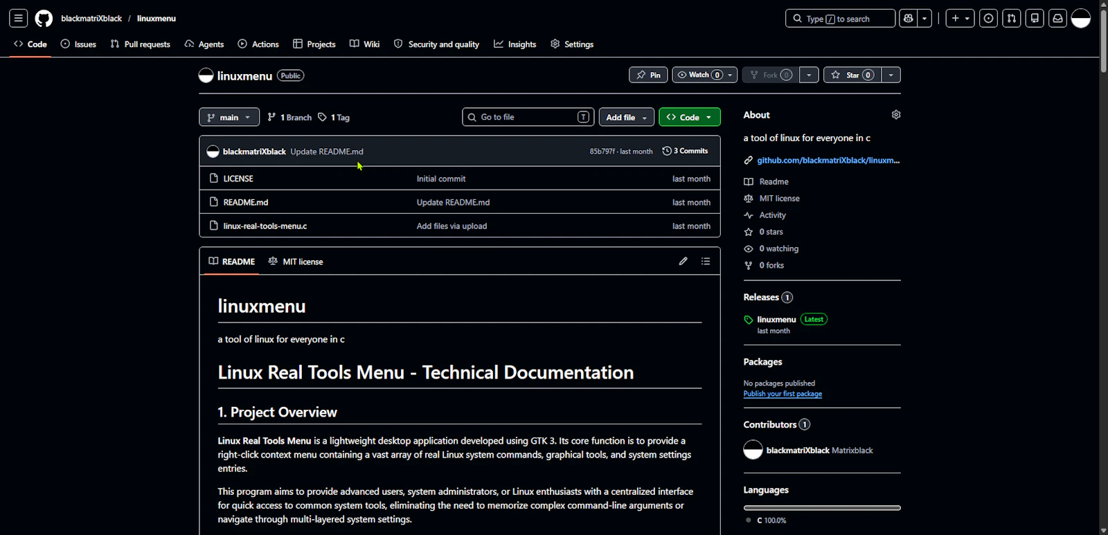Screen dimensions: 1108x535
Task: Open the hamburger navigation menu
Action: coord(19,19)
